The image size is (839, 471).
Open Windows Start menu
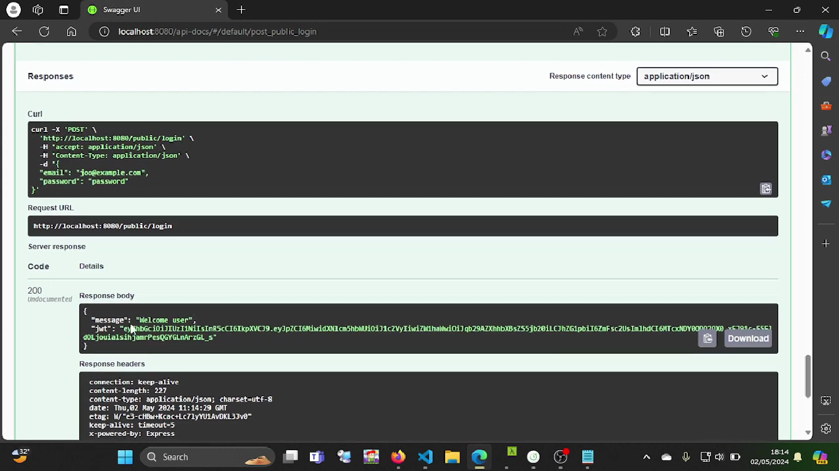pyautogui.click(x=125, y=457)
